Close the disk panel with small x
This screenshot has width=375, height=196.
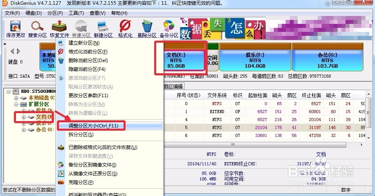(x=5, y=44)
